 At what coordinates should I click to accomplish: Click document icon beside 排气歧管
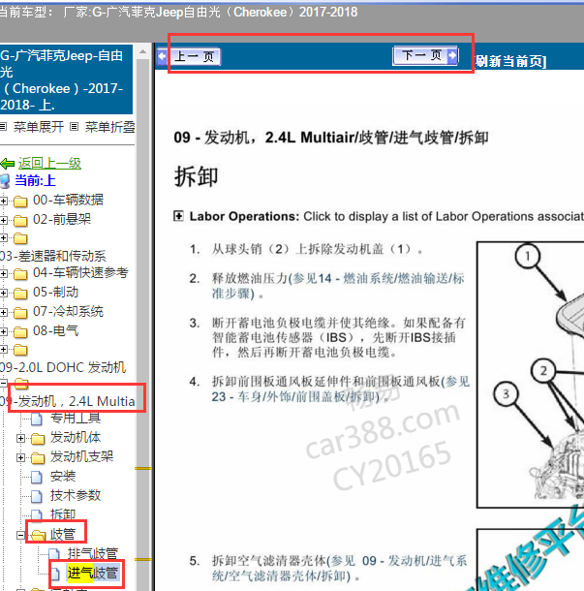pos(54,554)
